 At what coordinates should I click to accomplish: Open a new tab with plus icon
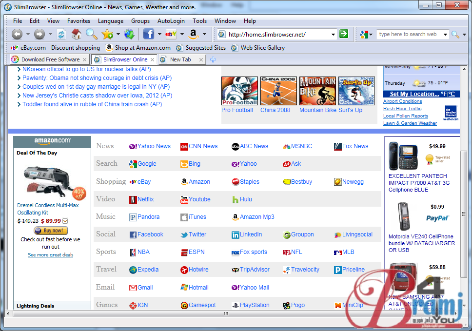pos(213,59)
